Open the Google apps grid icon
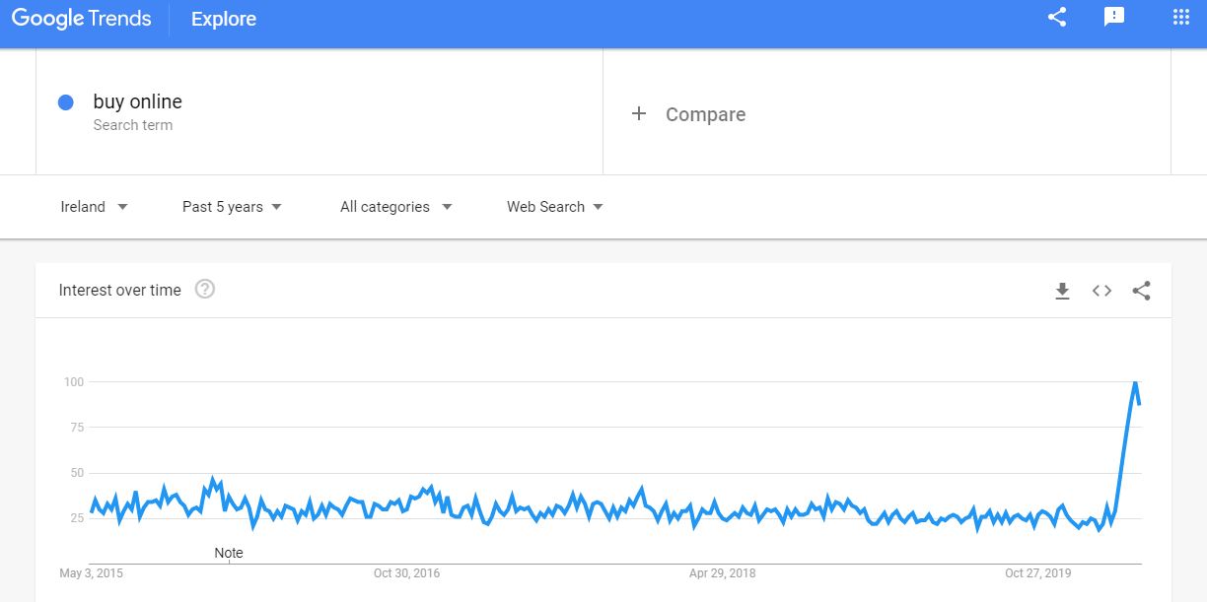 click(1181, 17)
